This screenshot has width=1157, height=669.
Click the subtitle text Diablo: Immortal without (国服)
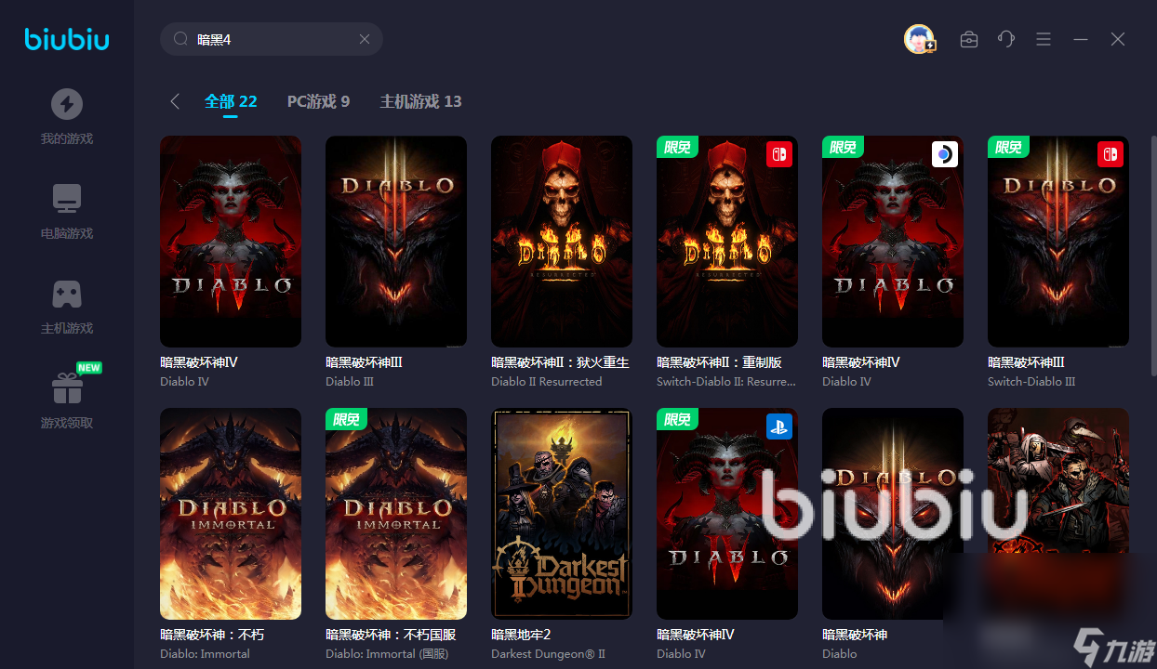[205, 654]
